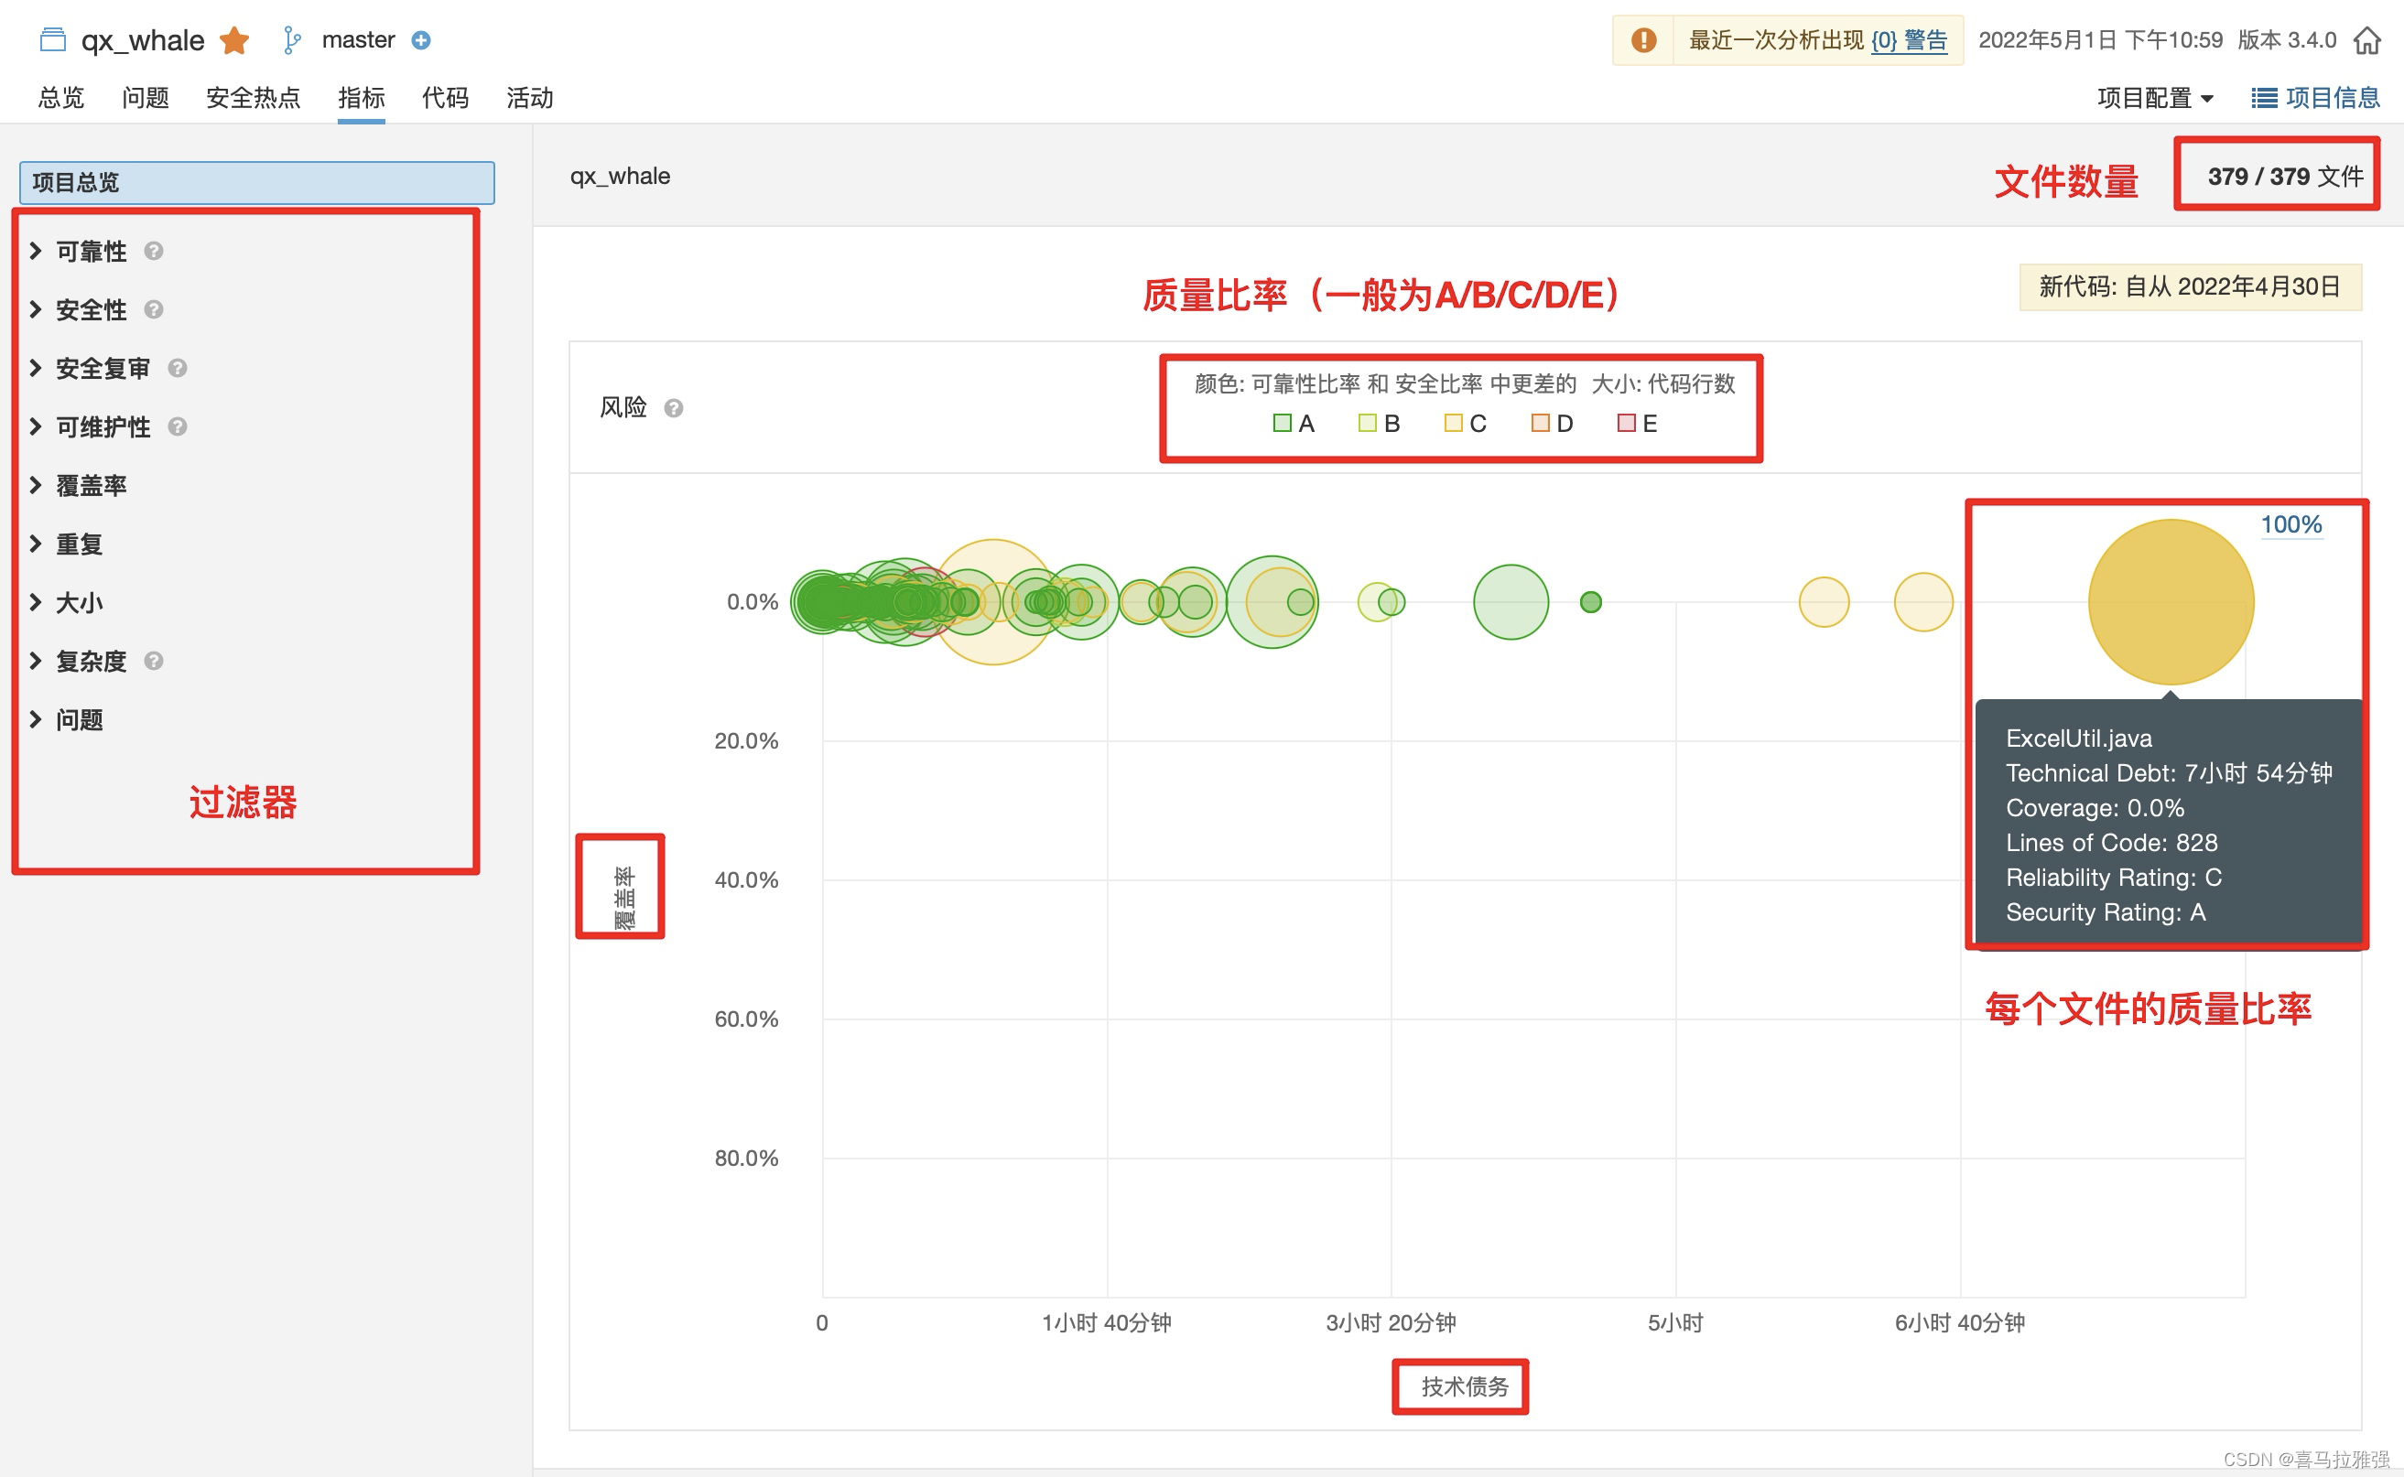Switch to the 活动 tab

coord(530,98)
